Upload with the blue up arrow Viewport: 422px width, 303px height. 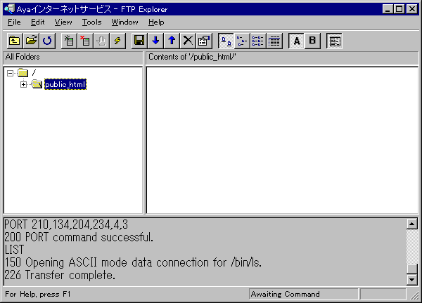pos(172,41)
